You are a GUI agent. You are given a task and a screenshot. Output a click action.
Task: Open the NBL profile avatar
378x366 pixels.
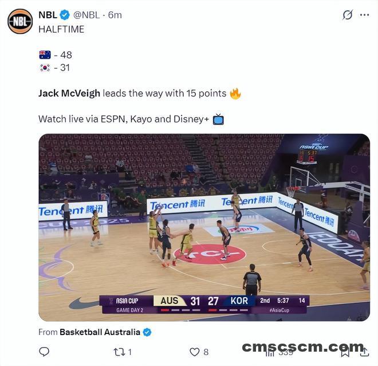tap(20, 21)
